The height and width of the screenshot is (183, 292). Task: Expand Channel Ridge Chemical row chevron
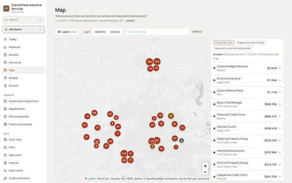(x=280, y=68)
